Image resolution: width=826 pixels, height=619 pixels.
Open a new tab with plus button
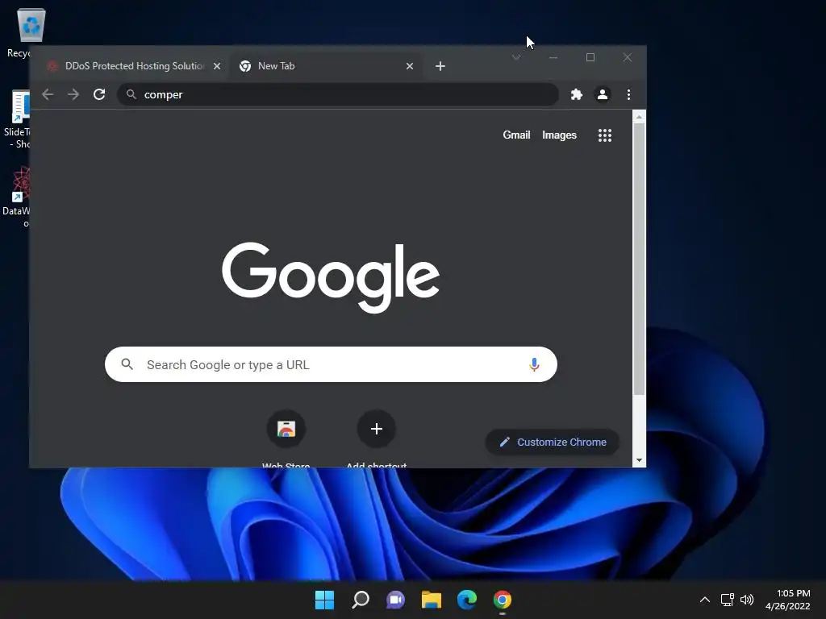pos(440,66)
